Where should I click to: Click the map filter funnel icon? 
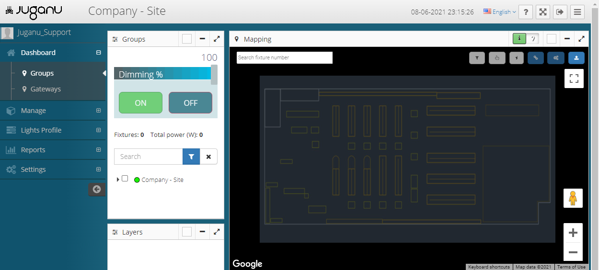point(477,58)
